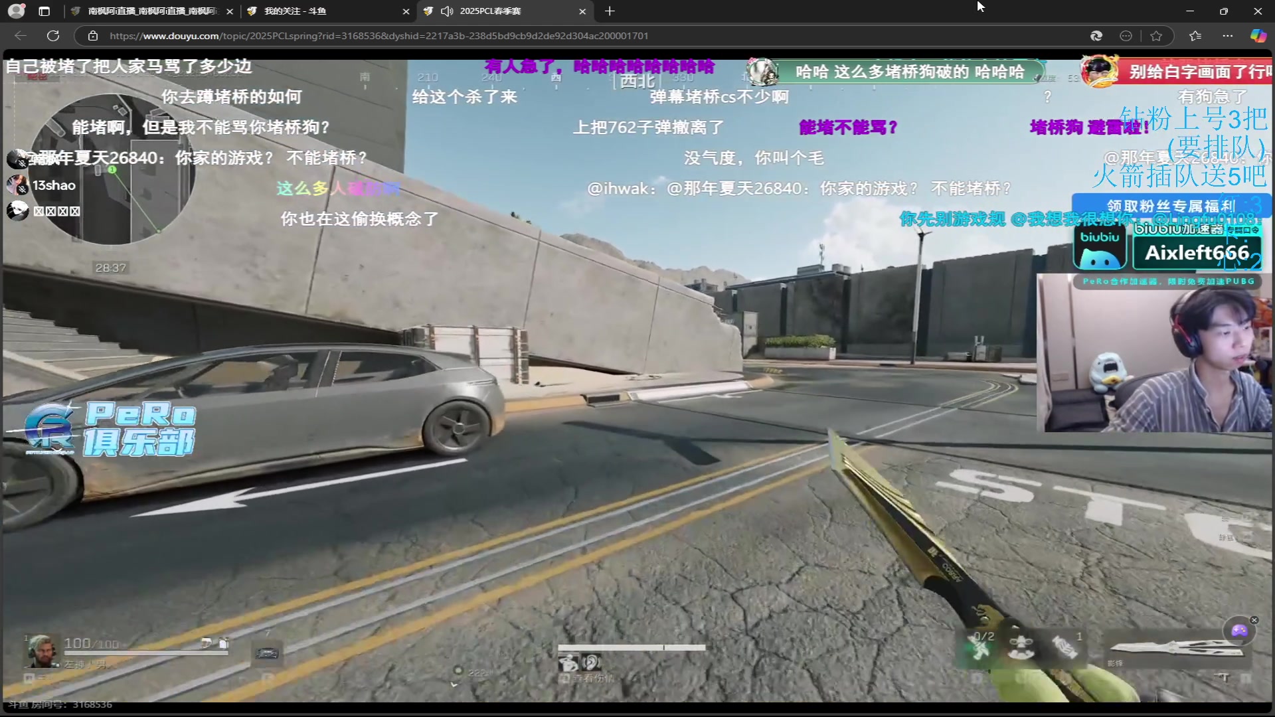Refresh the current page

pyautogui.click(x=53, y=36)
